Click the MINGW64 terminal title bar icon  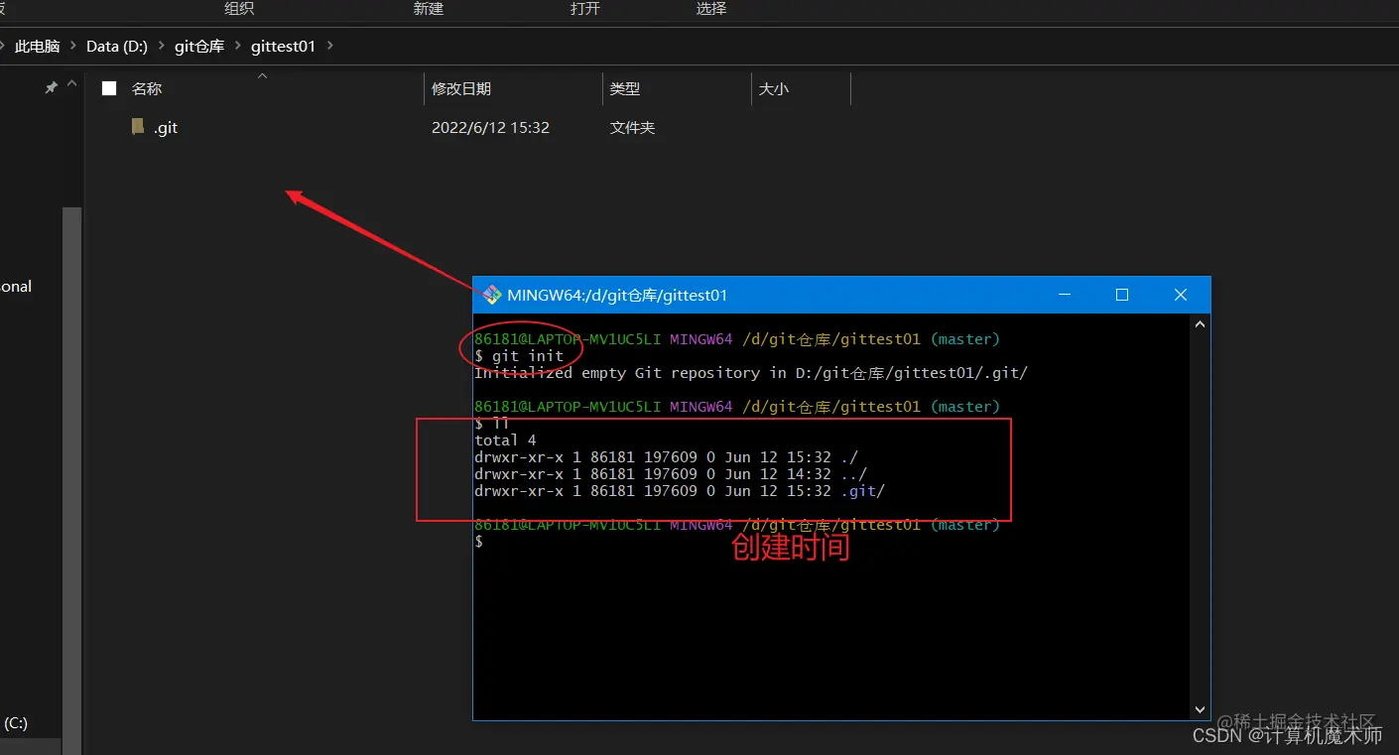(x=491, y=295)
